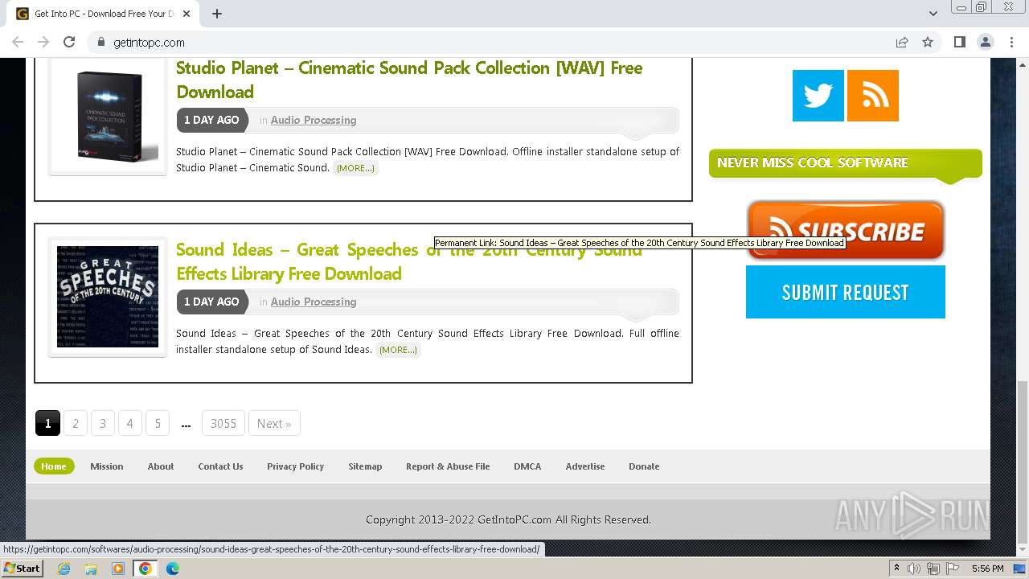Select current page 1 in pagination
The width and height of the screenshot is (1029, 579).
47,423
